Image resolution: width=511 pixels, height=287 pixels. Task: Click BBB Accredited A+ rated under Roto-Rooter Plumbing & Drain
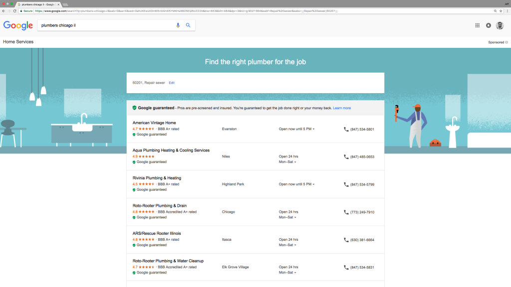[x=177, y=212]
